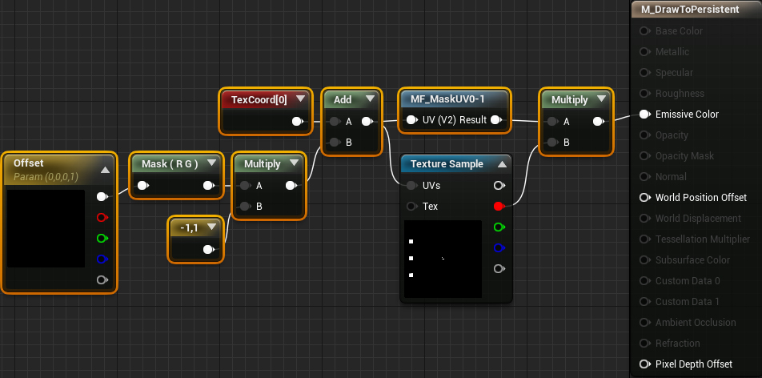Click the Roughness input pin
Viewport: 762px width, 378px height.
click(645, 94)
